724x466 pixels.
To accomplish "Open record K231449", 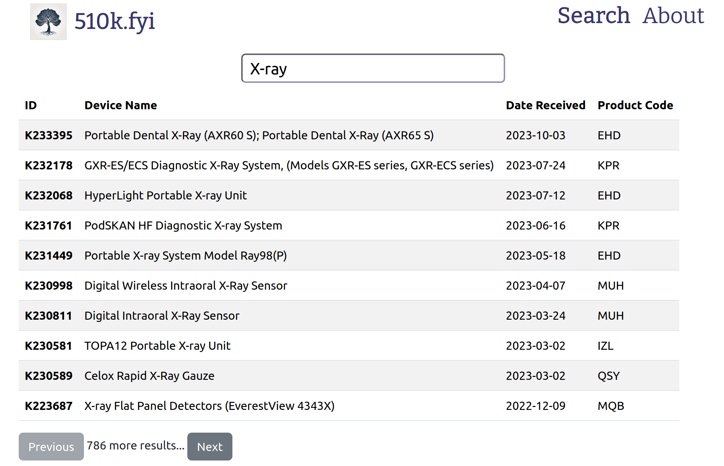I will coord(49,256).
